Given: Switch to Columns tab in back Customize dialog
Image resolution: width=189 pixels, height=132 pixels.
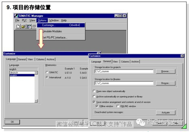Looking at the screenshot, I should (x=40, y=59).
